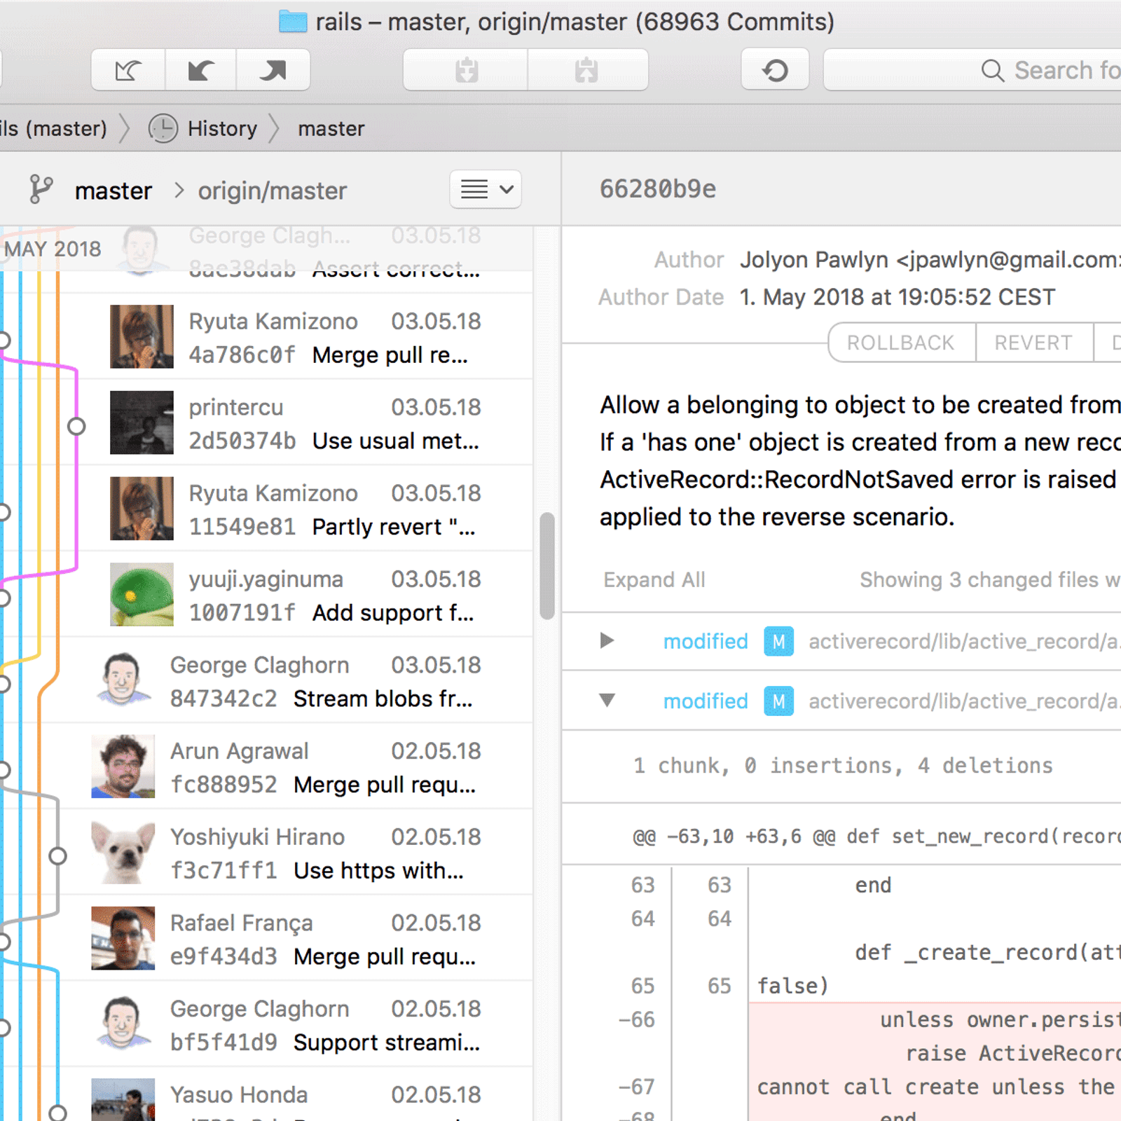Click the M badge of second modified file
Viewport: 1121px width, 1121px height.
pos(778,701)
